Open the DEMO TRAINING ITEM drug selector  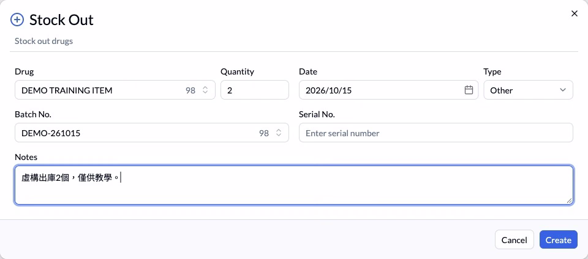click(115, 90)
